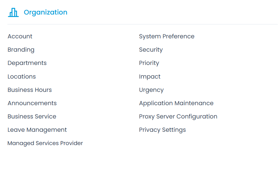Open Business Hours configuration
The width and height of the screenshot is (279, 176).
[x=30, y=90]
